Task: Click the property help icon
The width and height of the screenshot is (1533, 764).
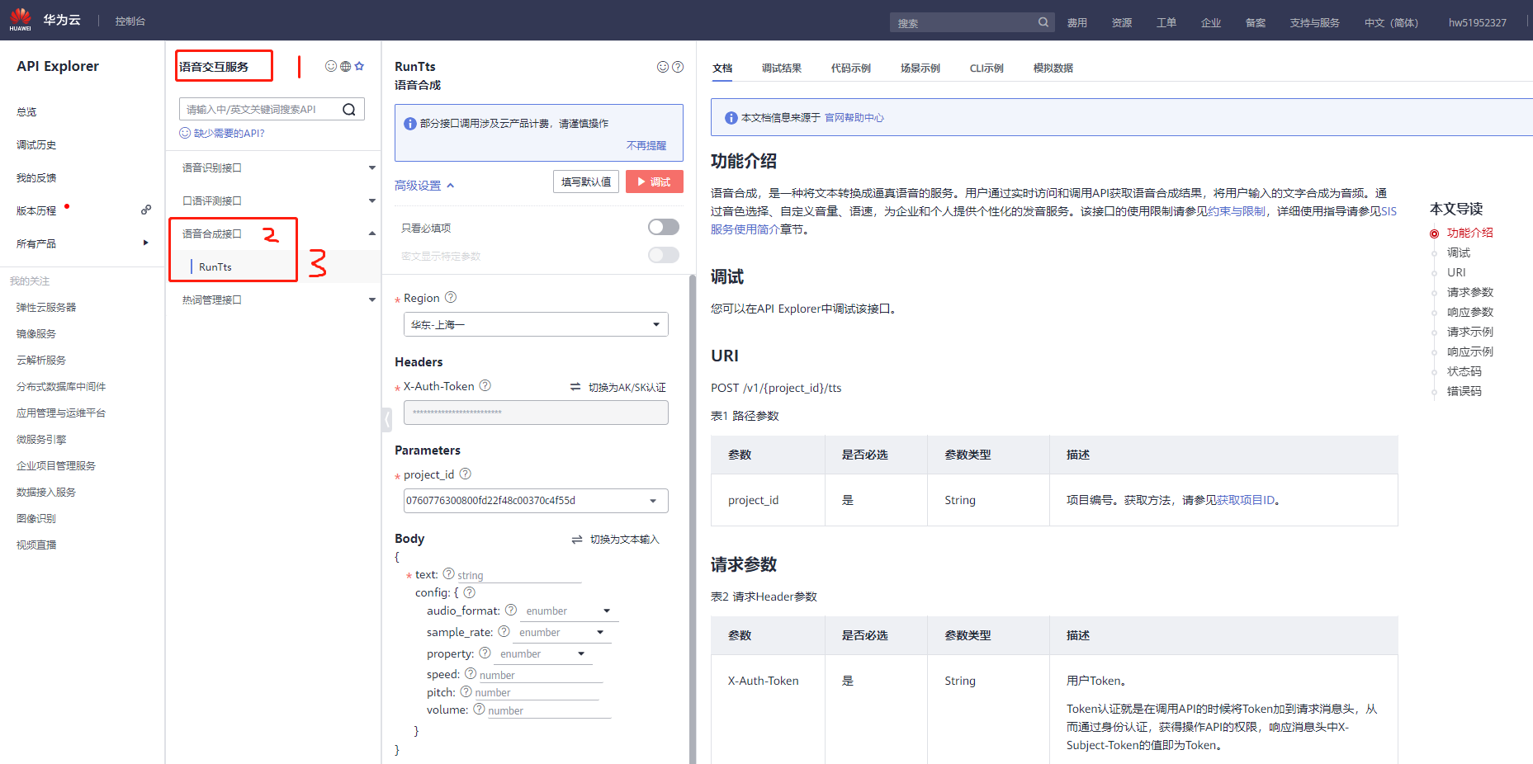Action: click(485, 653)
